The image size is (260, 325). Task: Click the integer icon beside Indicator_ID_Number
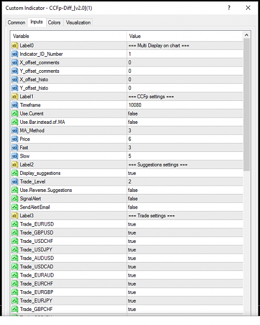pos(15,54)
